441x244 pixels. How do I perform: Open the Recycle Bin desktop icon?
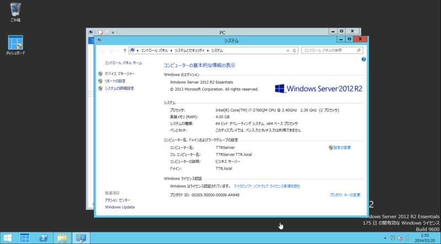pos(15,12)
